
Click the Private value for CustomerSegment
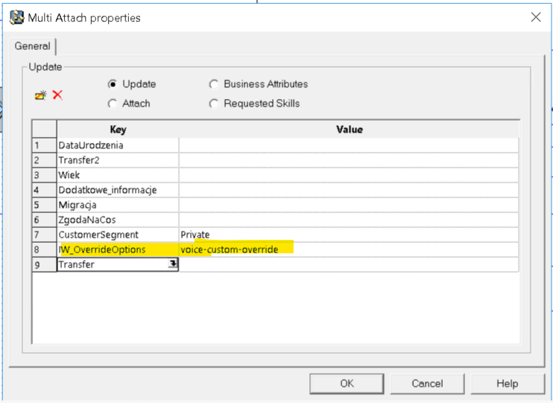[195, 235]
